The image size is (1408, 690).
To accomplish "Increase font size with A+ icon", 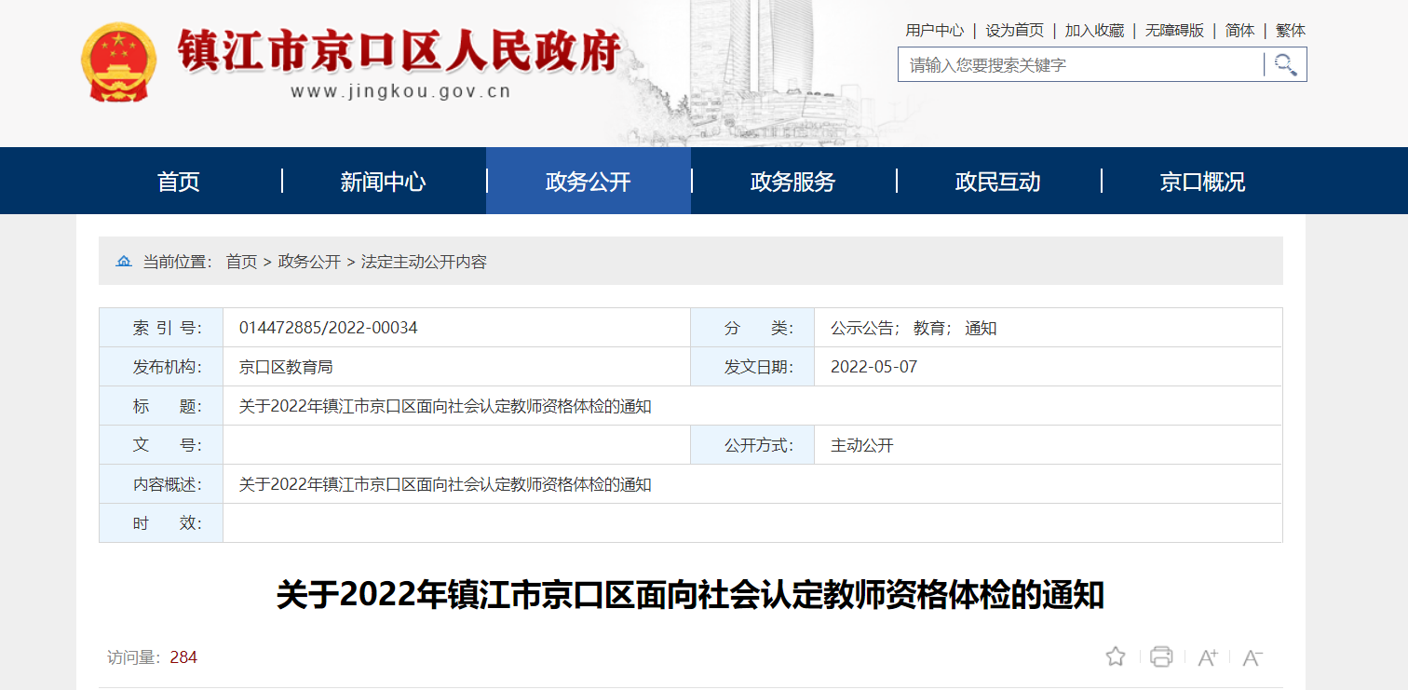I will pyautogui.click(x=1208, y=657).
